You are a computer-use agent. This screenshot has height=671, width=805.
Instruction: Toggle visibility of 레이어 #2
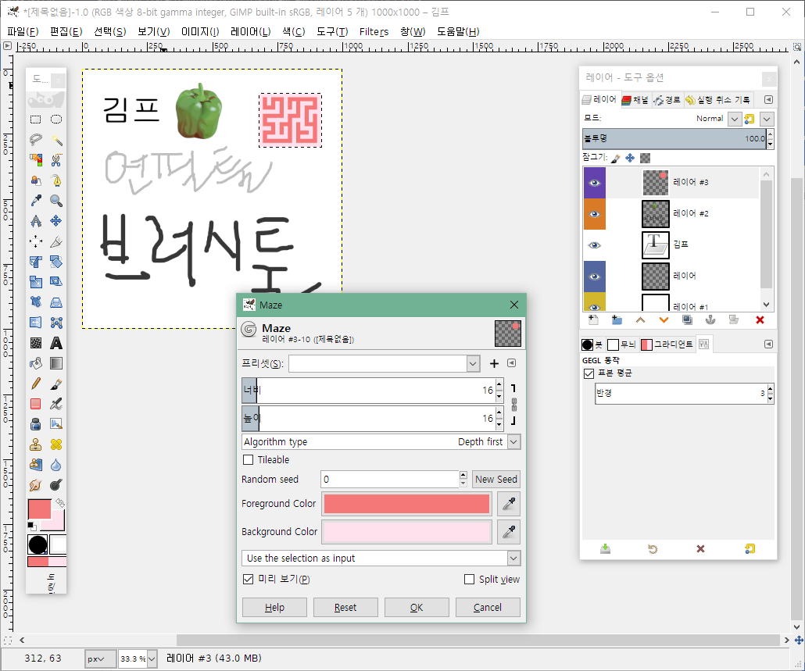(595, 215)
